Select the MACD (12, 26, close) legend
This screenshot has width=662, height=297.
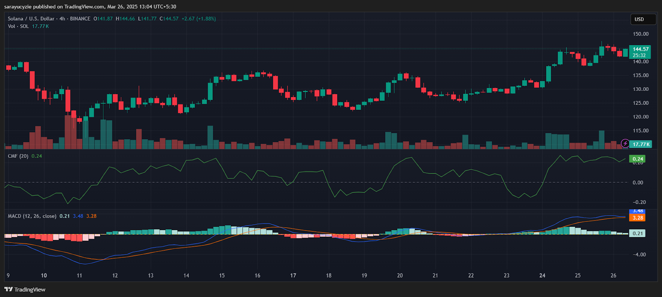(32, 216)
